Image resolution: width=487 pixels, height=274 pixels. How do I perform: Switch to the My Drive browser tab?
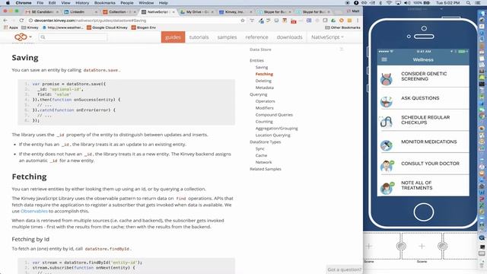coord(197,12)
